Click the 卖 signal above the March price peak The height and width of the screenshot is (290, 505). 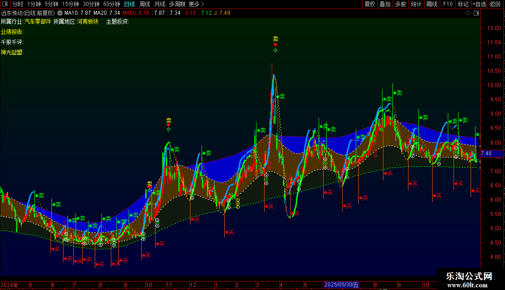coord(275,39)
